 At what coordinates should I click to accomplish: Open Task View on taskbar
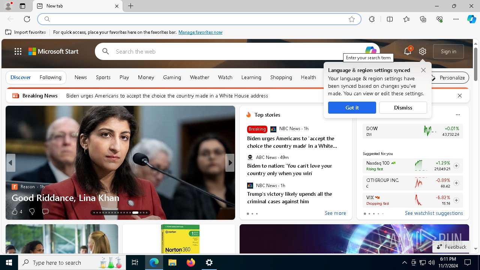click(x=135, y=262)
